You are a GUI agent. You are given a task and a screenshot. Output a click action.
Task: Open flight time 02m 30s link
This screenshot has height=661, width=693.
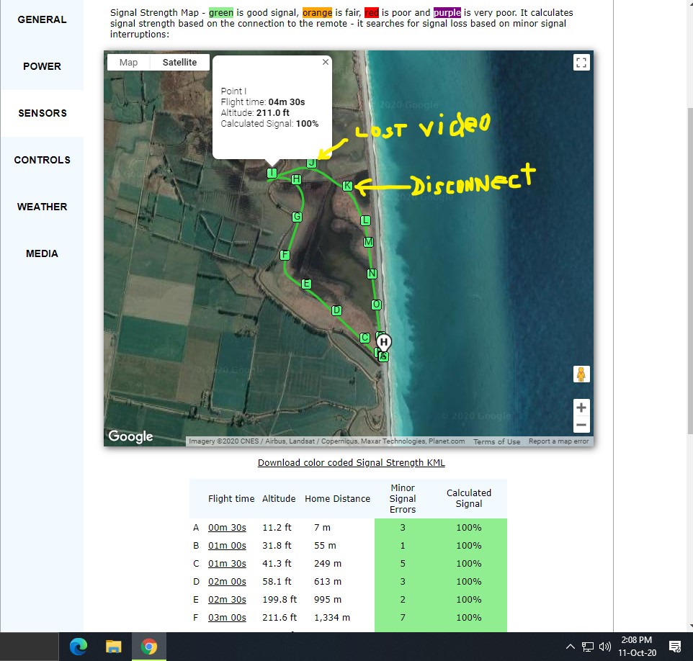pos(227,600)
